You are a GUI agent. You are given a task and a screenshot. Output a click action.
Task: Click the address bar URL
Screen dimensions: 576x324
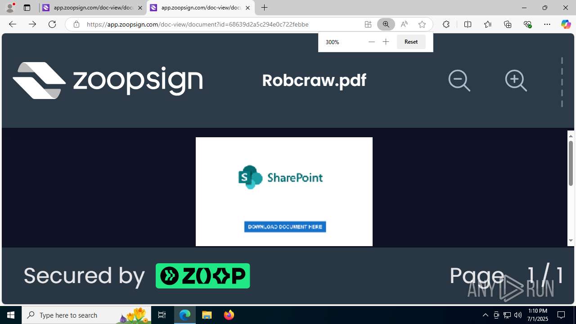198,24
